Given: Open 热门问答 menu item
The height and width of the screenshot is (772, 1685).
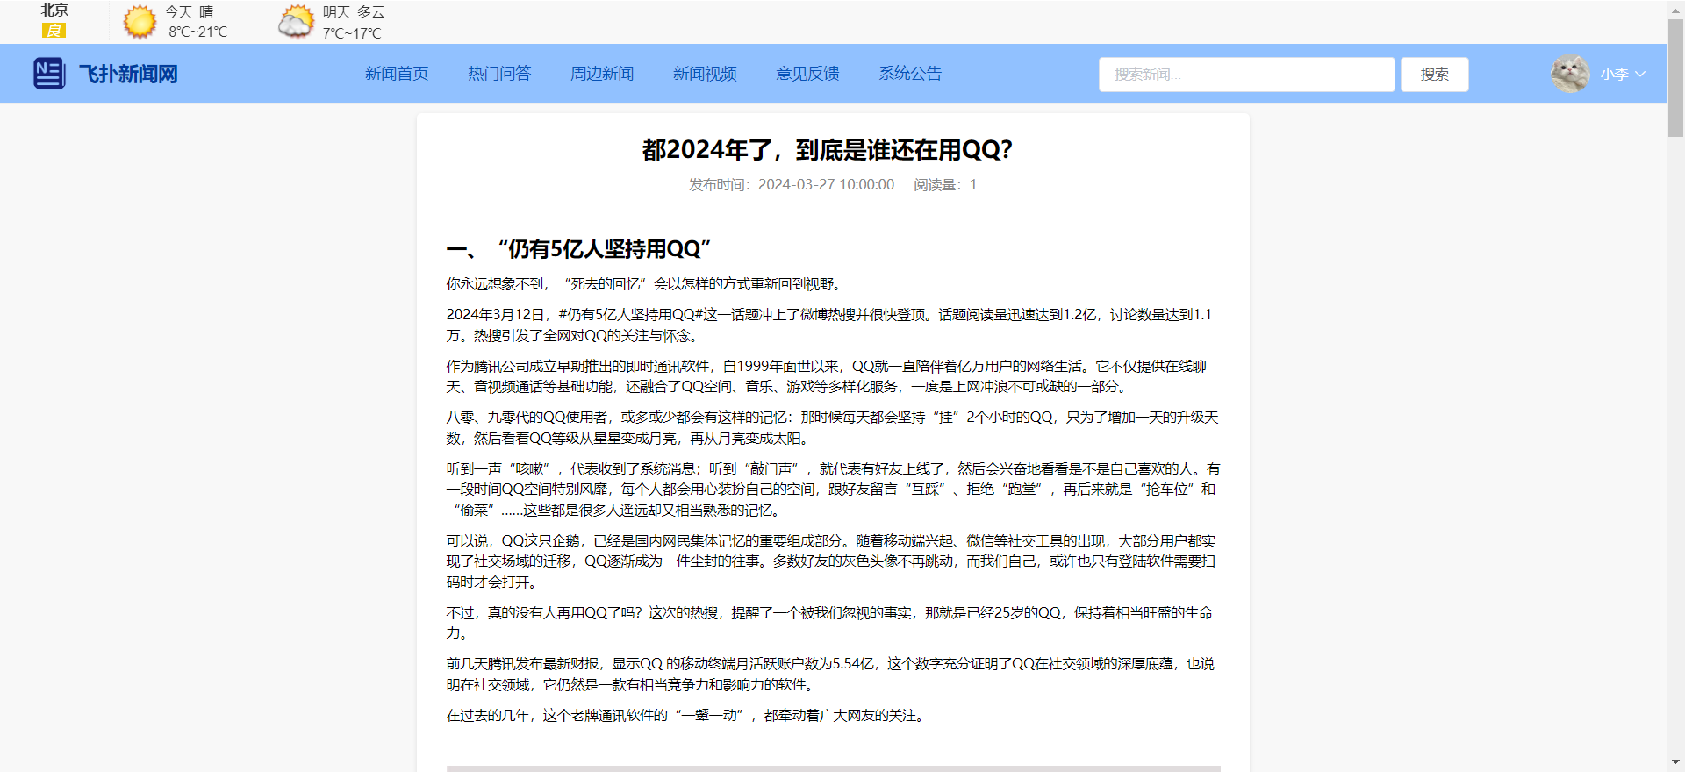Looking at the screenshot, I should click(x=499, y=74).
